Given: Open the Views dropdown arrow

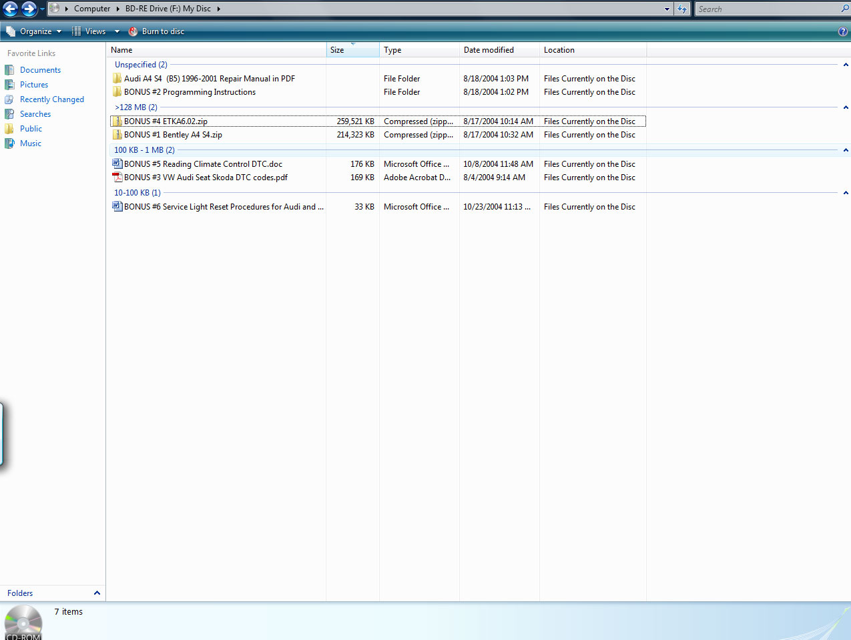Looking at the screenshot, I should point(117,31).
